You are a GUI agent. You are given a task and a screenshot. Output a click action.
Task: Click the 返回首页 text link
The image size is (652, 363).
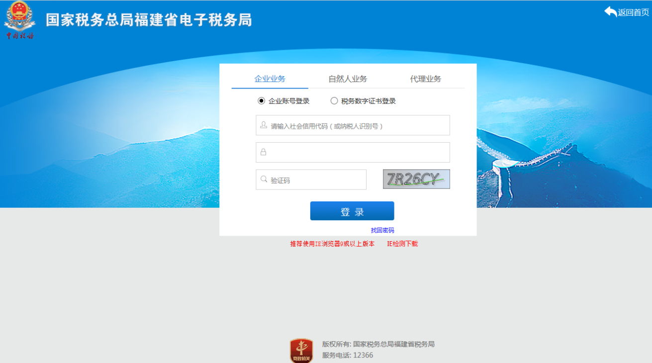633,12
